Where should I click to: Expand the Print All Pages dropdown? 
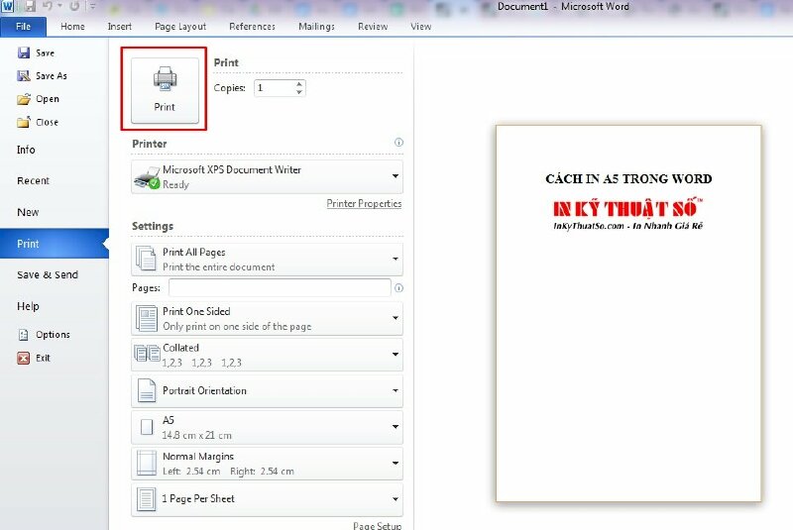click(x=267, y=260)
